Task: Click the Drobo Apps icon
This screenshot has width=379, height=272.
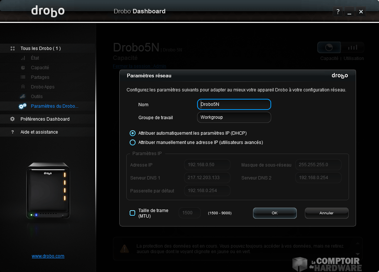Action: (23, 87)
